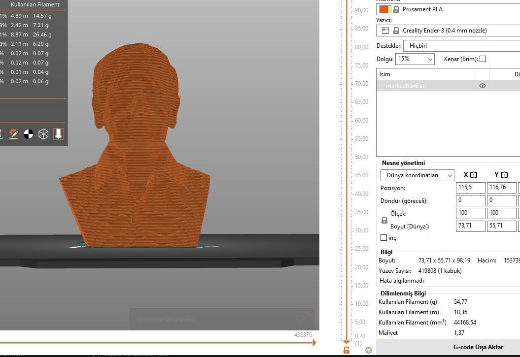
Task: Click the Pozisyon X field 115,5
Action: (471, 188)
